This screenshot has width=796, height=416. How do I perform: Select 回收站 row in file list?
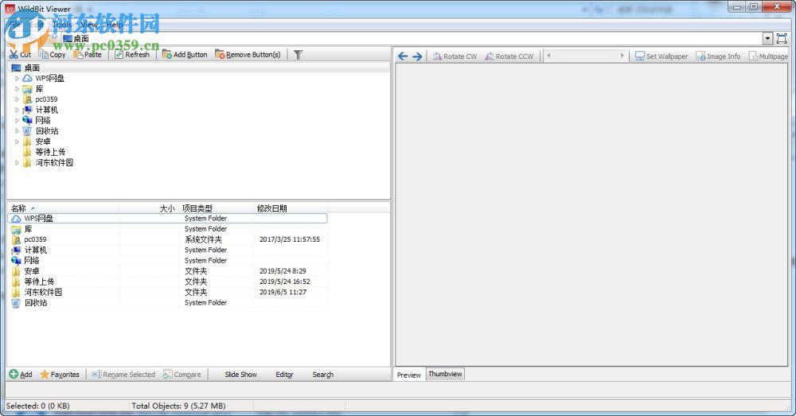(x=167, y=302)
